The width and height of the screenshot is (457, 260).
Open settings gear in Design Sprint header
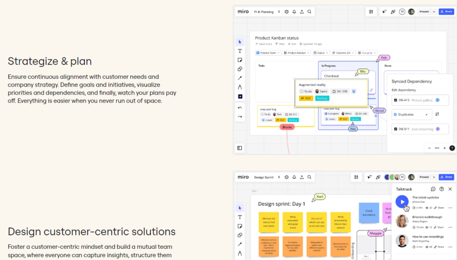[287, 177]
